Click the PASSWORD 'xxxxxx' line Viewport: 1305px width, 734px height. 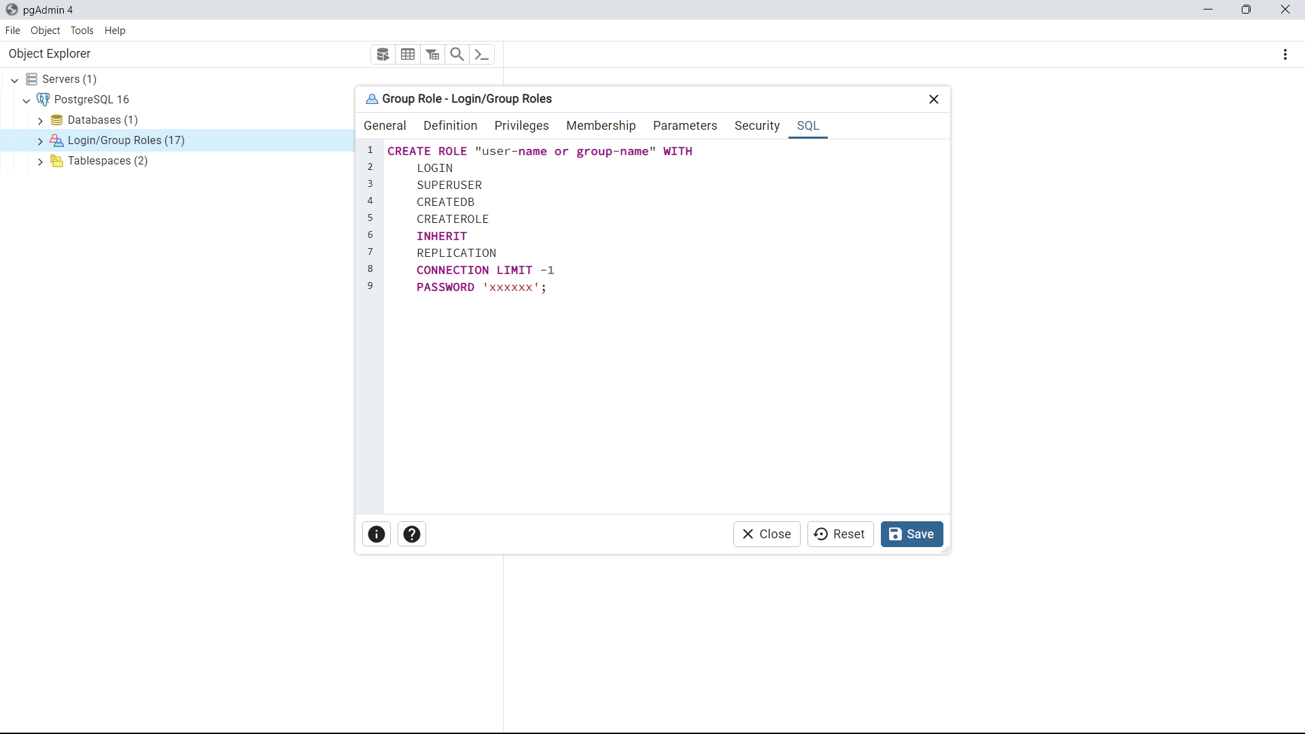pyautogui.click(x=482, y=287)
